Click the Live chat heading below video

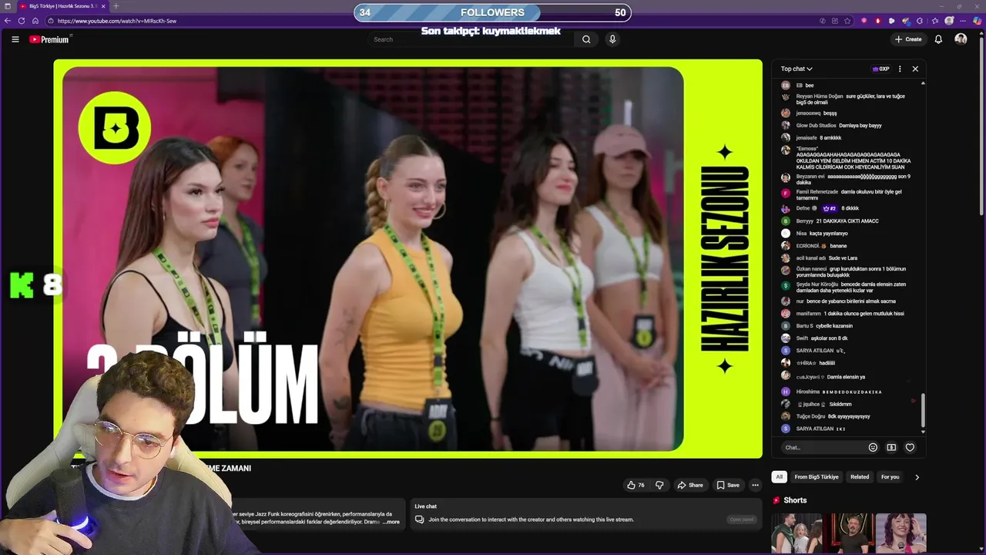pos(425,506)
